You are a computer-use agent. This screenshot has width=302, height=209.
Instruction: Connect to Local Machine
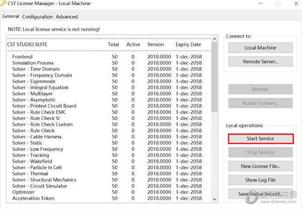[260, 47]
